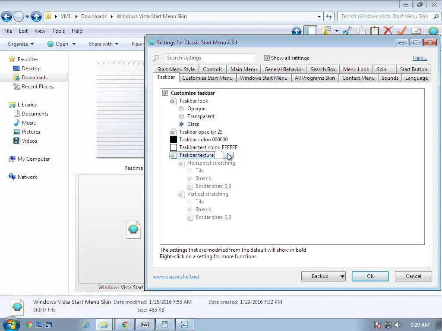Screen dimensions: 442x331
Task: Click the Classic Shell settings shell icon
Action: click(433, 31)
